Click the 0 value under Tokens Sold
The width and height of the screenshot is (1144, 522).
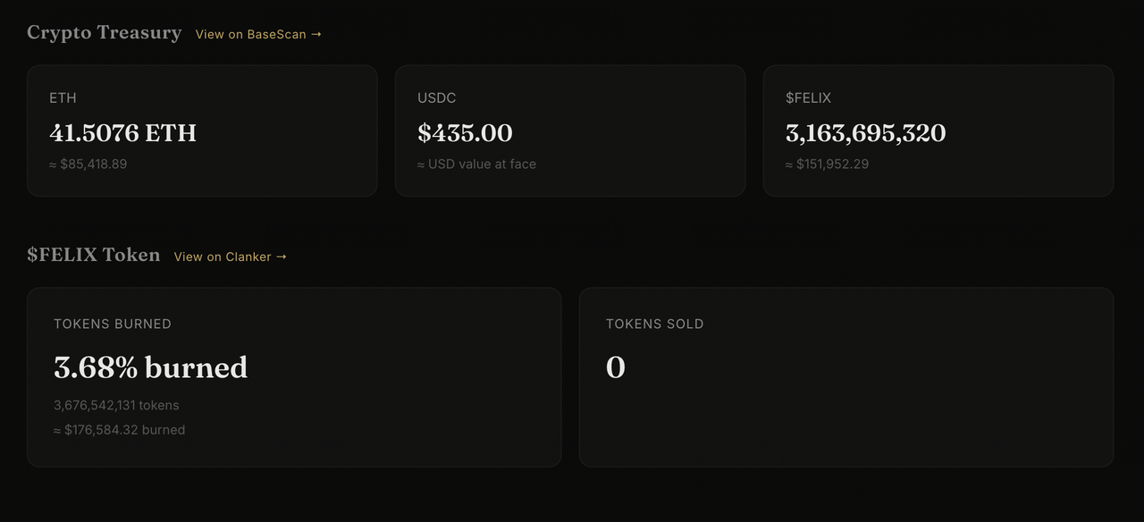coord(616,367)
